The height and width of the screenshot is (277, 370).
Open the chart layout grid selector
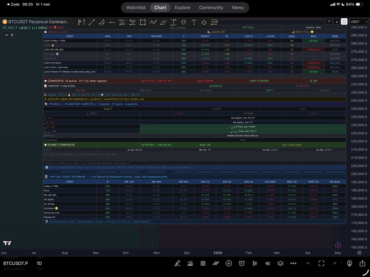pyautogui.click(x=203, y=263)
